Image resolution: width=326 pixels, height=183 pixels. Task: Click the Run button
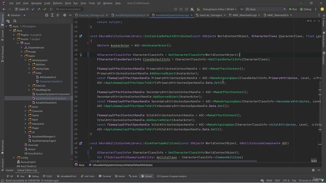[x=293, y=9]
